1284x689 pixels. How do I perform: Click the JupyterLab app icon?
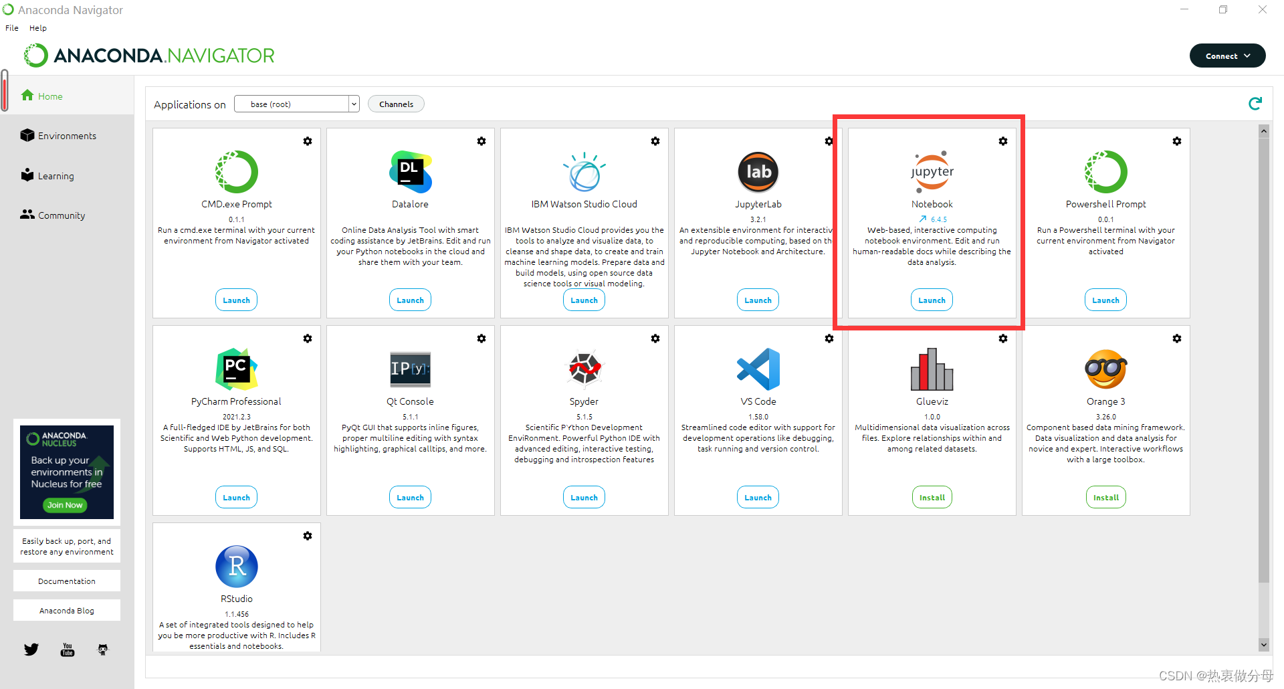tap(758, 172)
